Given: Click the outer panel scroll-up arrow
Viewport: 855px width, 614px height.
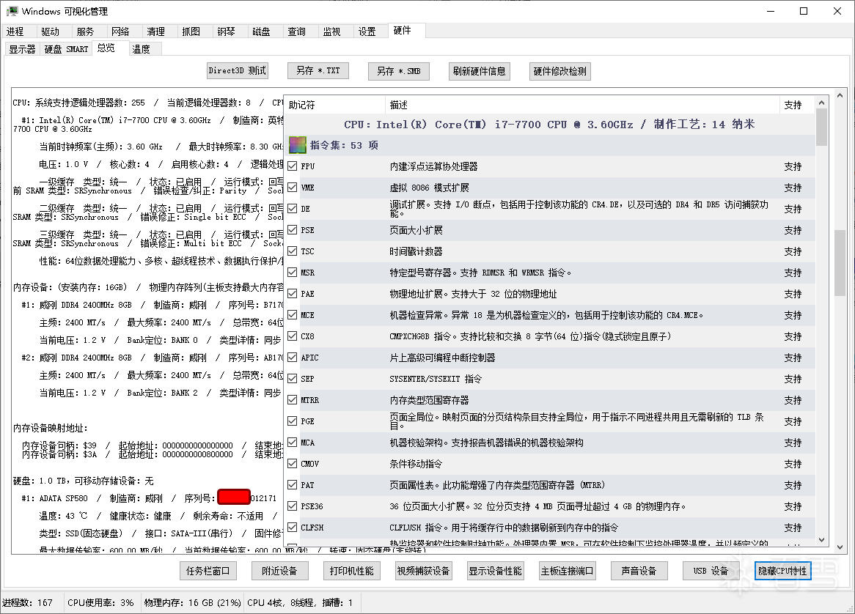Looking at the screenshot, I should (840, 95).
